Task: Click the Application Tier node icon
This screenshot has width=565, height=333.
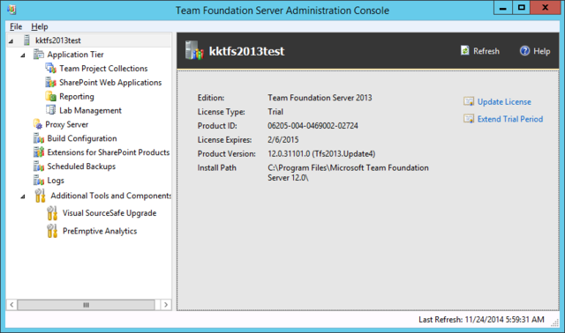Action: (39, 55)
